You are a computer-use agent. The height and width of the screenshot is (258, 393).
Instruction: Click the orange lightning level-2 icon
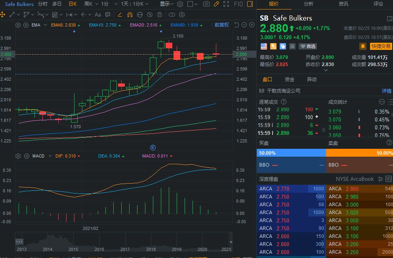(x=273, y=46)
